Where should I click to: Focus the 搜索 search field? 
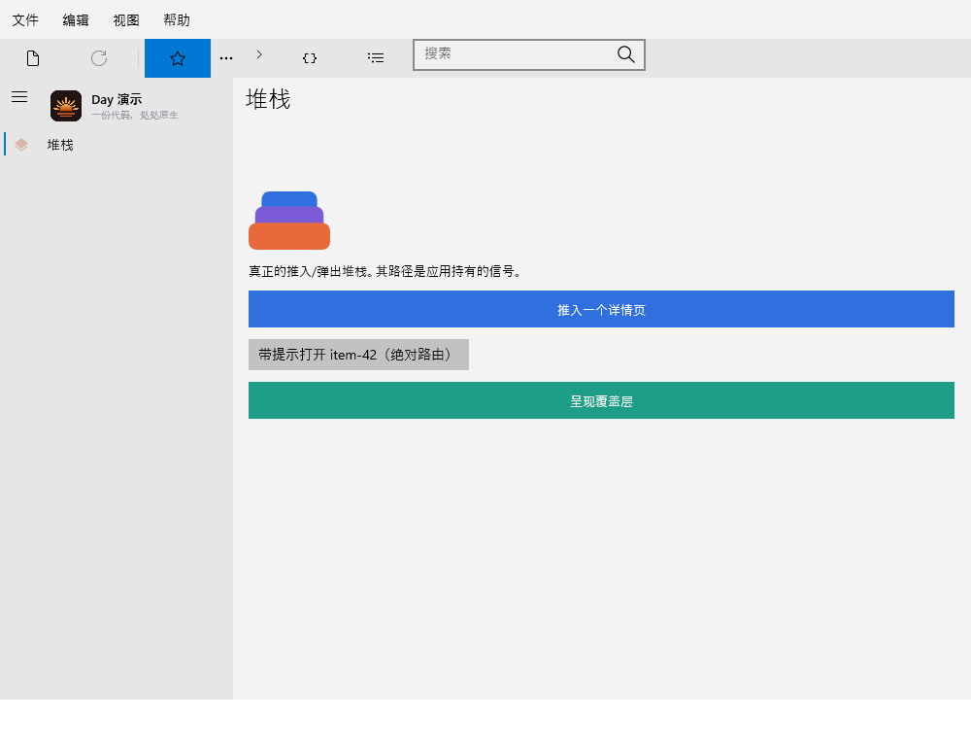coord(529,54)
